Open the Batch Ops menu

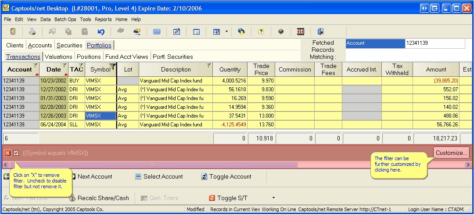(65, 19)
